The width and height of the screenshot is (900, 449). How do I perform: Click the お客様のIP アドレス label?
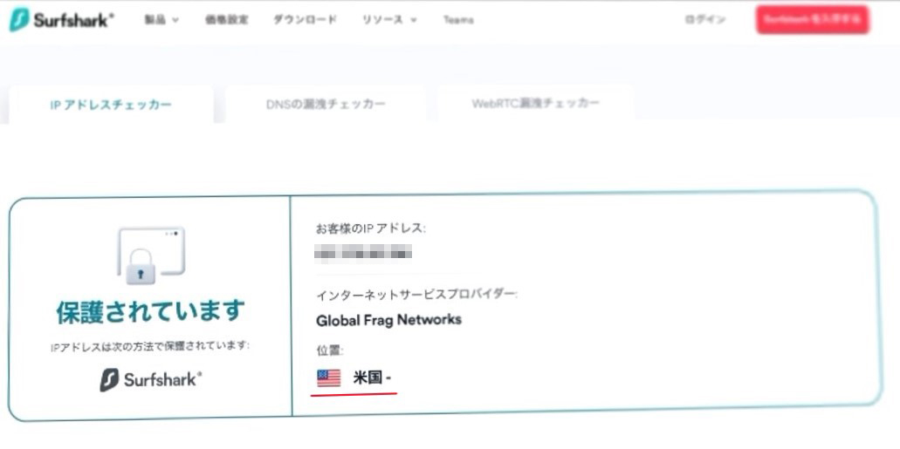pos(371,228)
